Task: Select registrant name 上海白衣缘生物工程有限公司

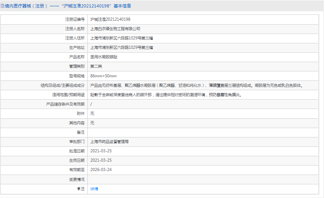Action: 115,29
